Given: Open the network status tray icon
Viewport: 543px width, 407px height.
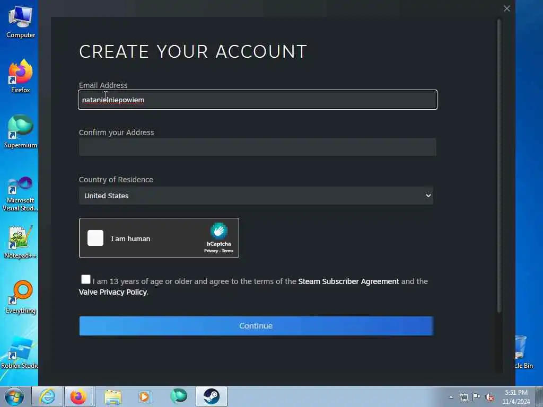Looking at the screenshot, I should pos(463,397).
